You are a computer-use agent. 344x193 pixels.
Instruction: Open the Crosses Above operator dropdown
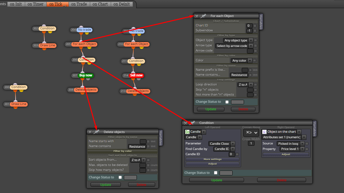[x=251, y=132]
